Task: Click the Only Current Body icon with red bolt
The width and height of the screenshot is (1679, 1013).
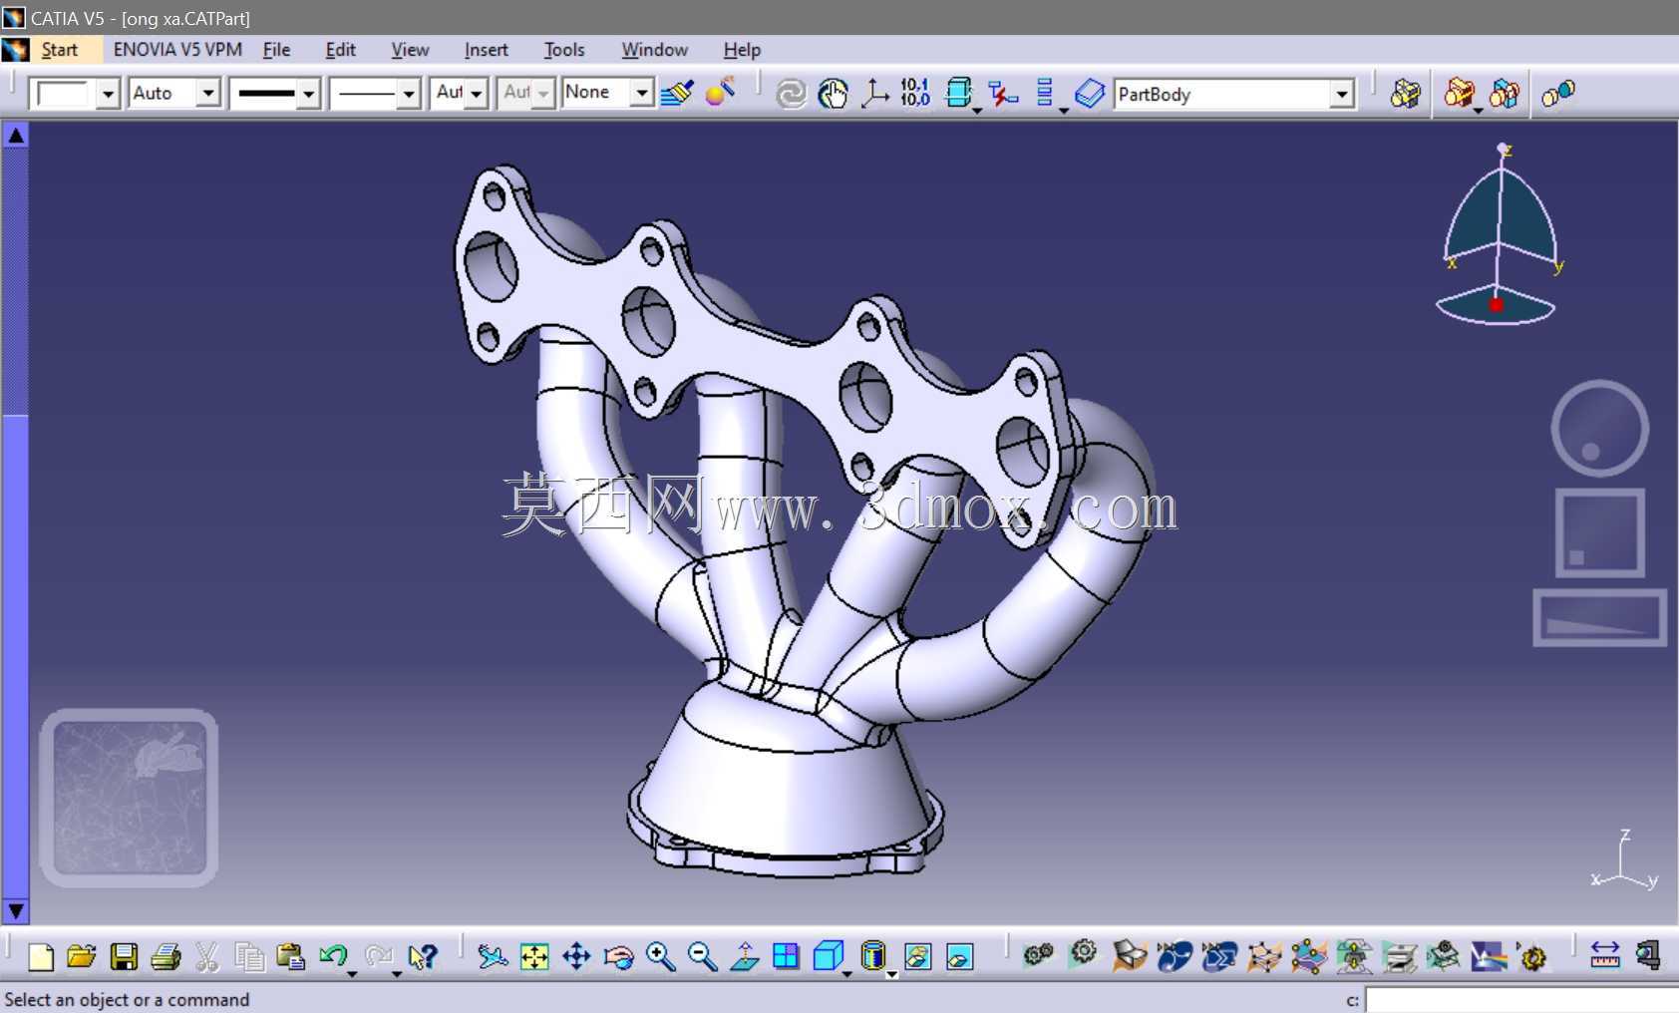Action: tap(1002, 94)
